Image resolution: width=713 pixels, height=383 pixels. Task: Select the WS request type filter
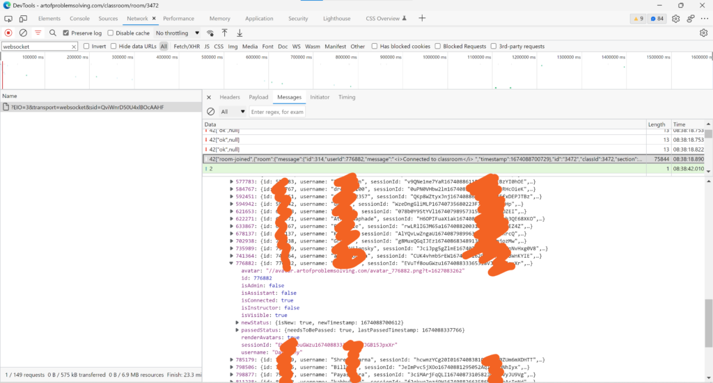tap(297, 47)
